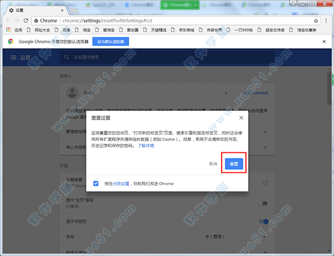Click the 外观 section heading
334x256 pixels.
(x=63, y=166)
